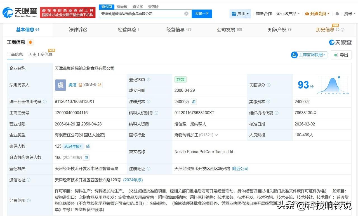The image size is (358, 216).
Task: Click the blue (2024年报) link after 新兴路129号
Action: [133, 180]
